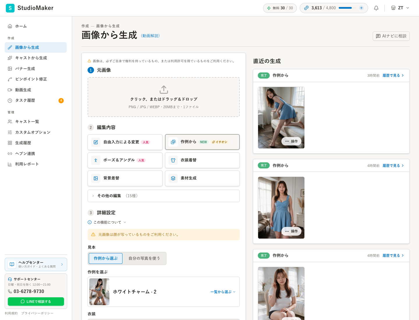The image size is (419, 320).
Task: Click the ヘブン連携 link icon
Action: point(10,154)
